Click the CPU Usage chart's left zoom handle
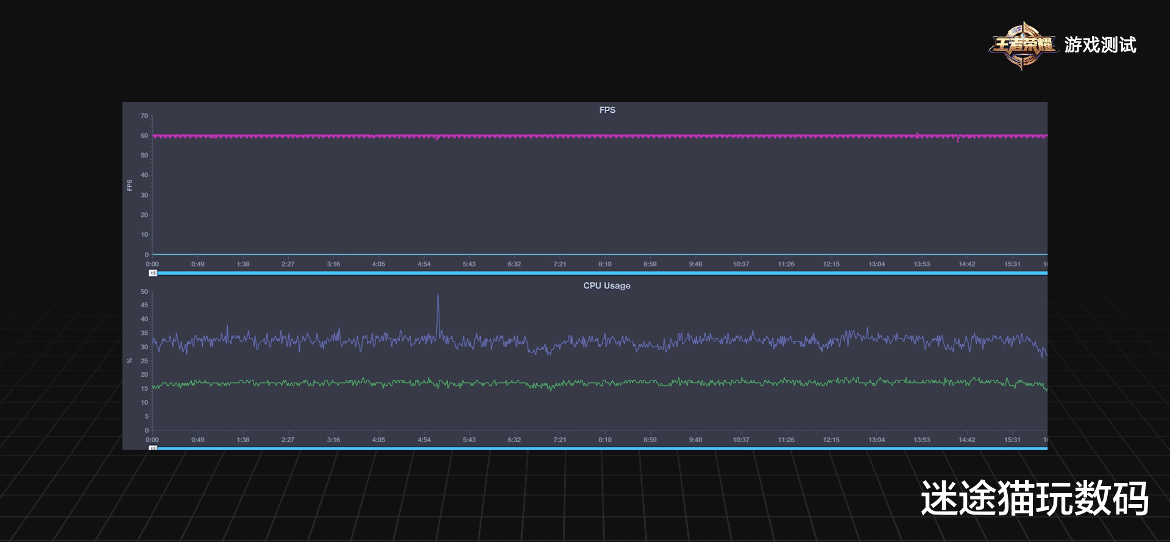 153,448
